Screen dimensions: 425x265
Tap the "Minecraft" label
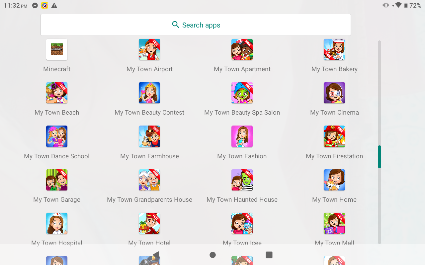click(57, 69)
